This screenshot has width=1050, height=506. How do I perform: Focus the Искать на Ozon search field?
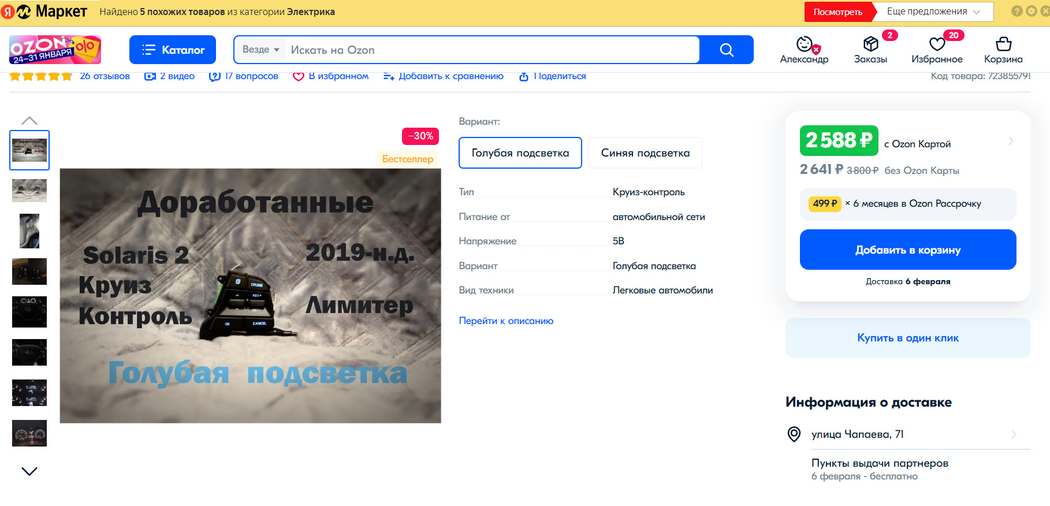[x=492, y=50]
